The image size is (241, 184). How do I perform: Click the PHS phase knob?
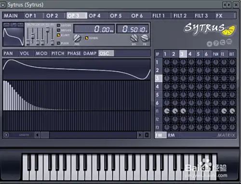pos(77,38)
